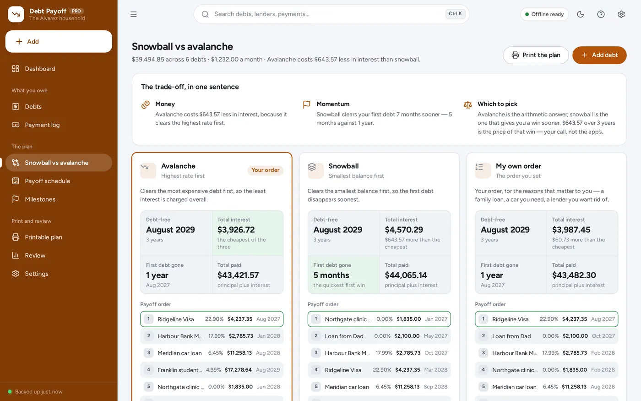Open settings gear icon in top bar
The width and height of the screenshot is (641, 401).
[x=621, y=14]
